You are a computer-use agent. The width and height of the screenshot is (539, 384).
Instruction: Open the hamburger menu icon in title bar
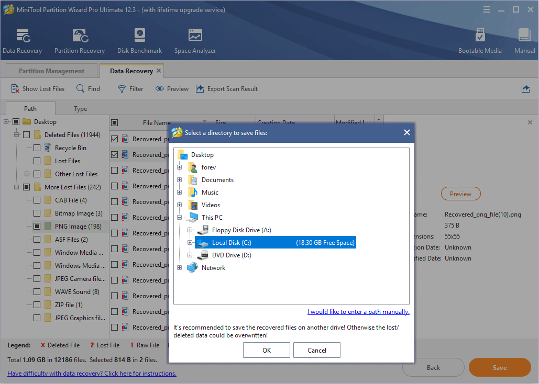click(x=487, y=9)
